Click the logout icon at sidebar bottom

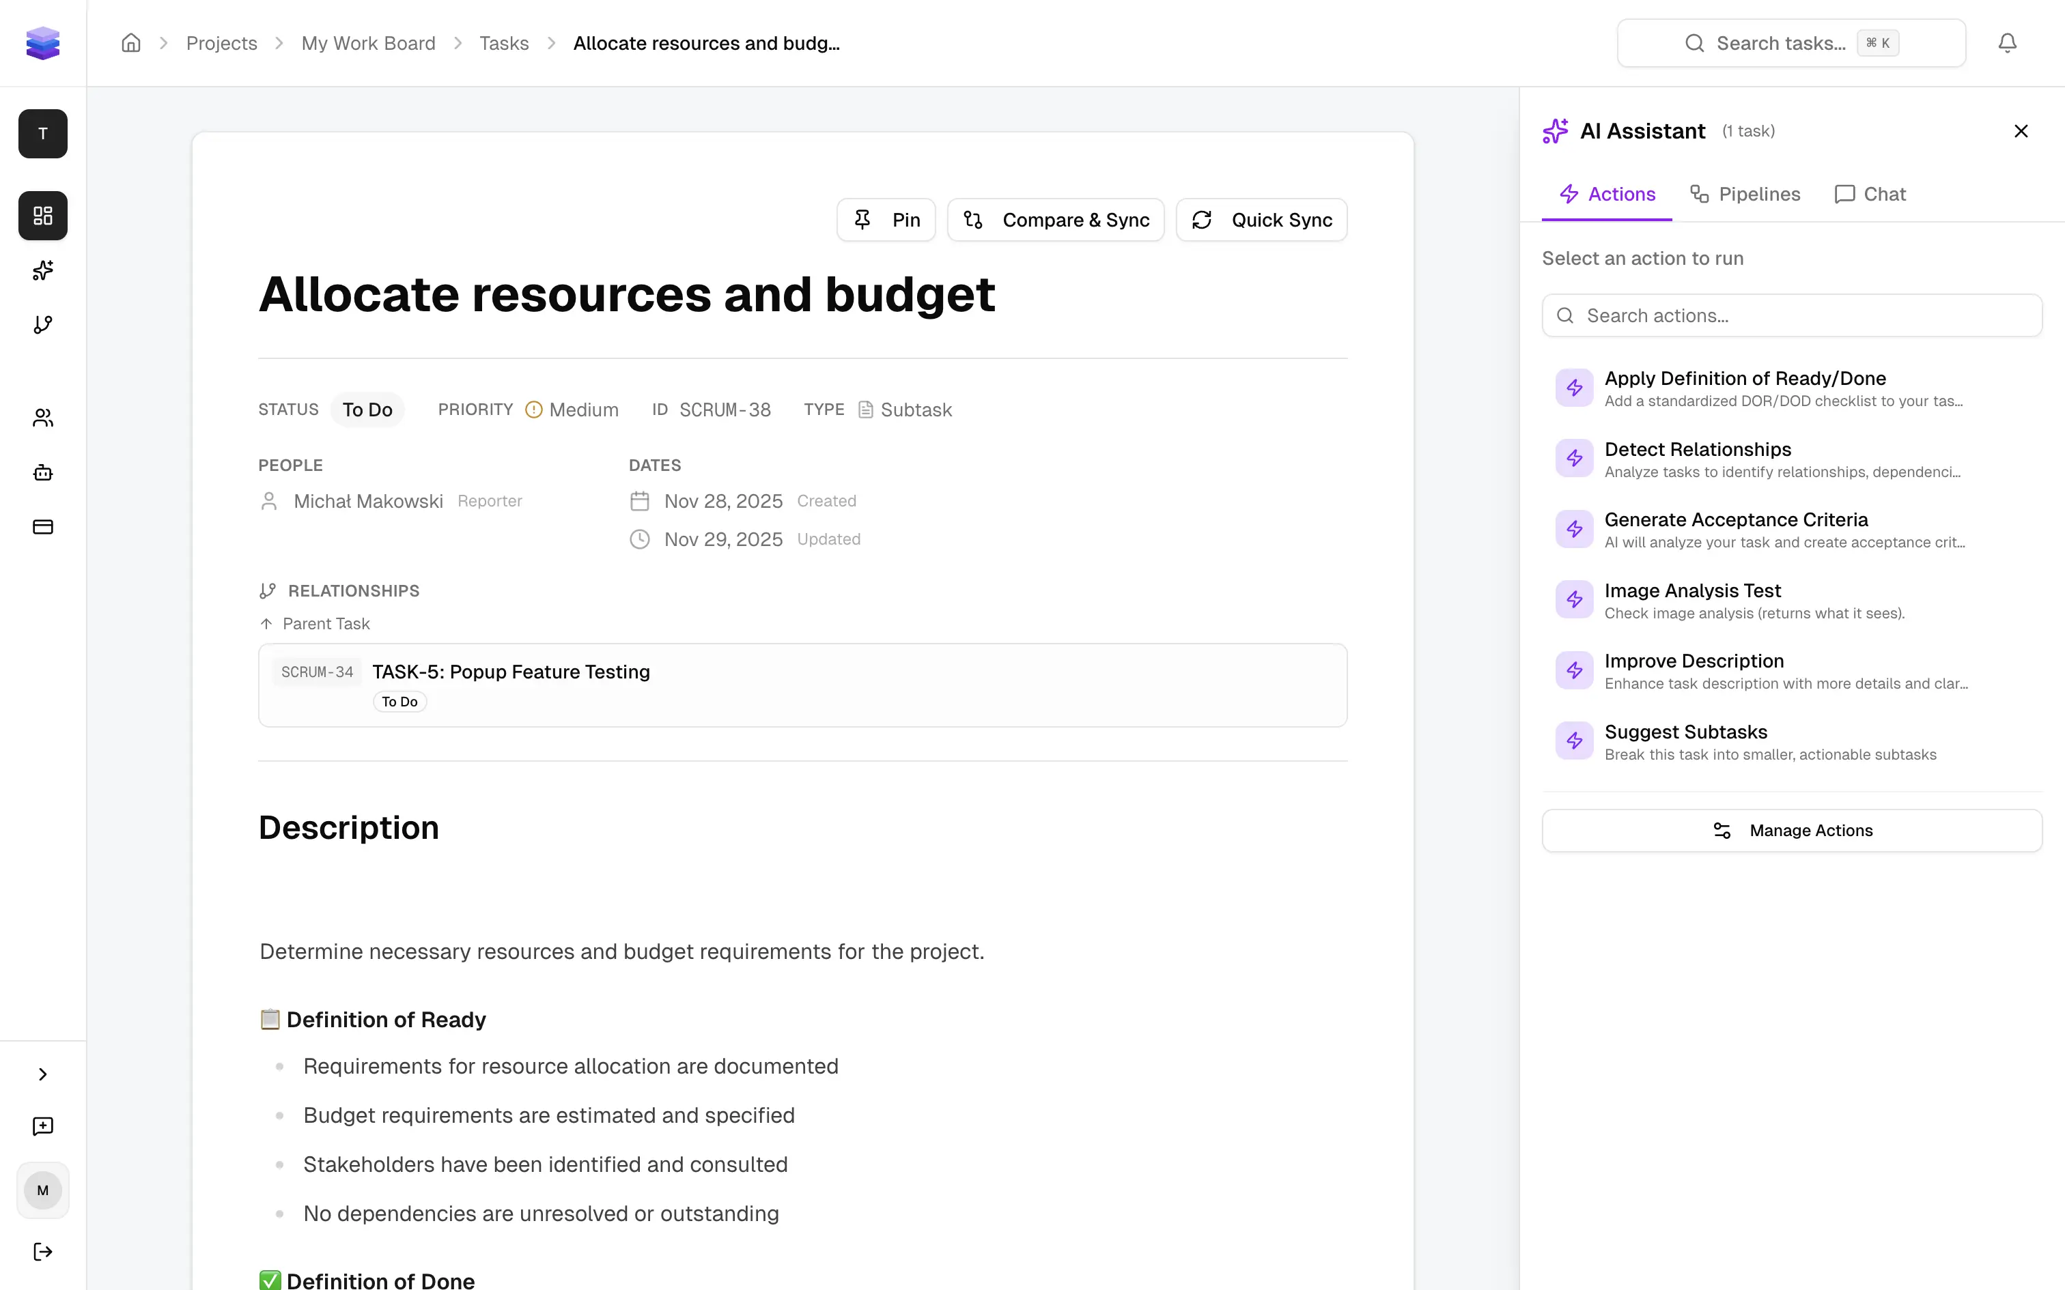pyautogui.click(x=42, y=1250)
